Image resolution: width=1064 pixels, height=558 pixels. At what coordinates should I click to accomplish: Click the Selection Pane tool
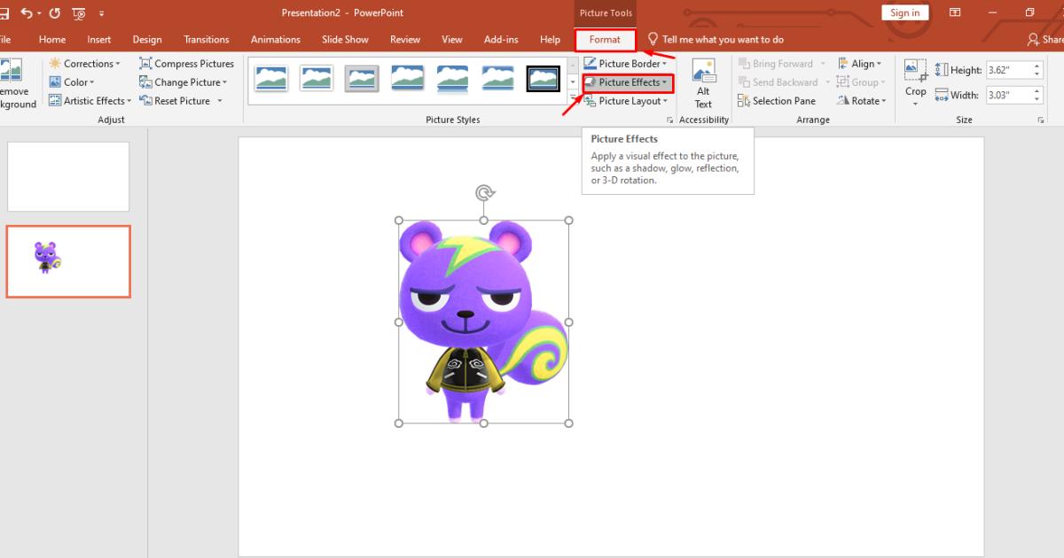click(777, 100)
